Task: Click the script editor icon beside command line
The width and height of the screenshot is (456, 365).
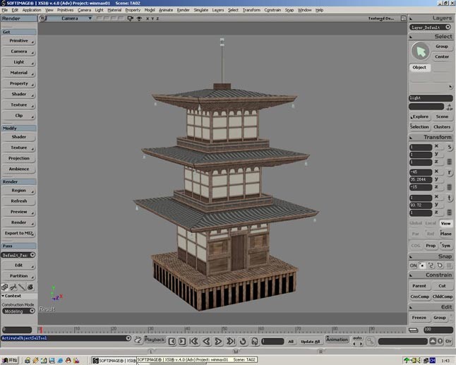Action: [138, 340]
